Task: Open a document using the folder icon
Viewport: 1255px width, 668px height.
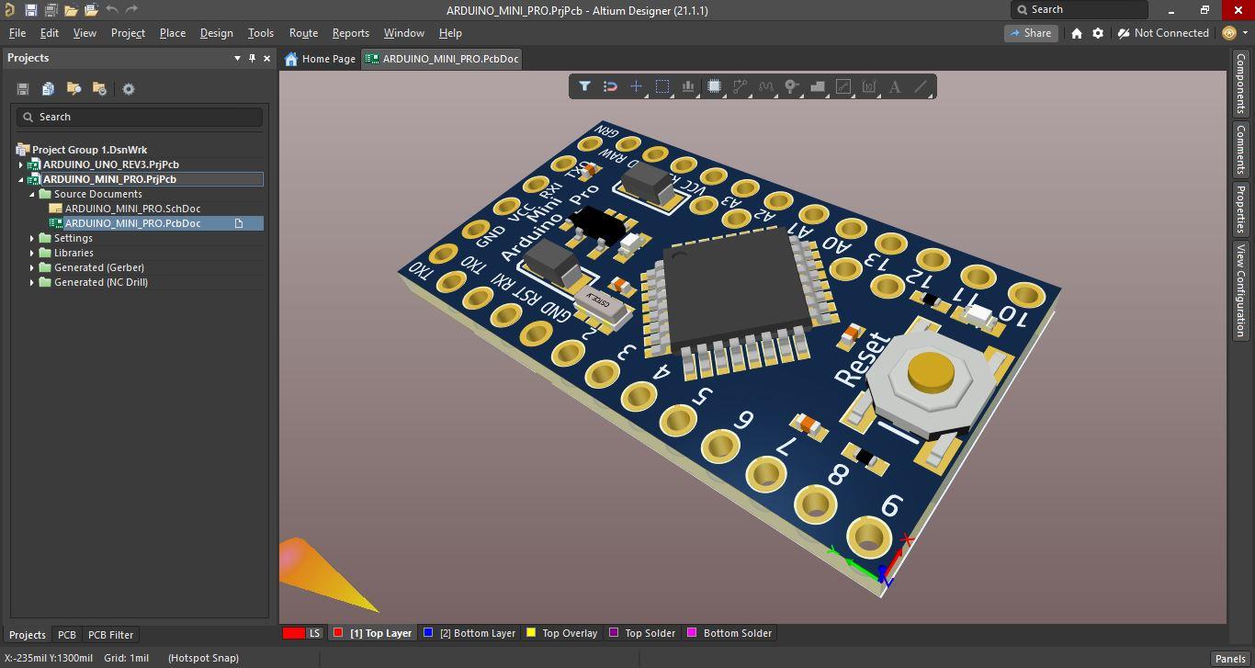Action: pyautogui.click(x=71, y=10)
